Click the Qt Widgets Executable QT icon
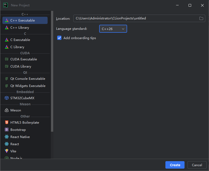209x171 pixels. pos(7,86)
